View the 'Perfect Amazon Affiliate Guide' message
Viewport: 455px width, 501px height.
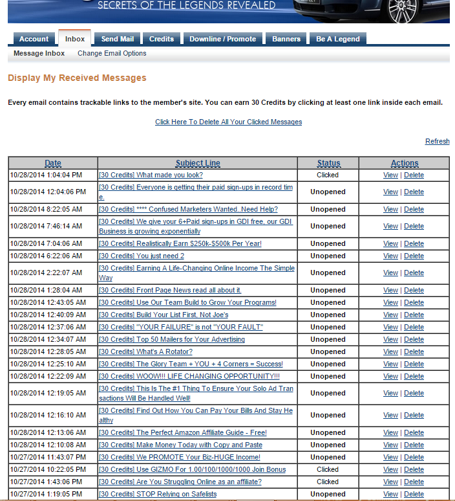(390, 432)
